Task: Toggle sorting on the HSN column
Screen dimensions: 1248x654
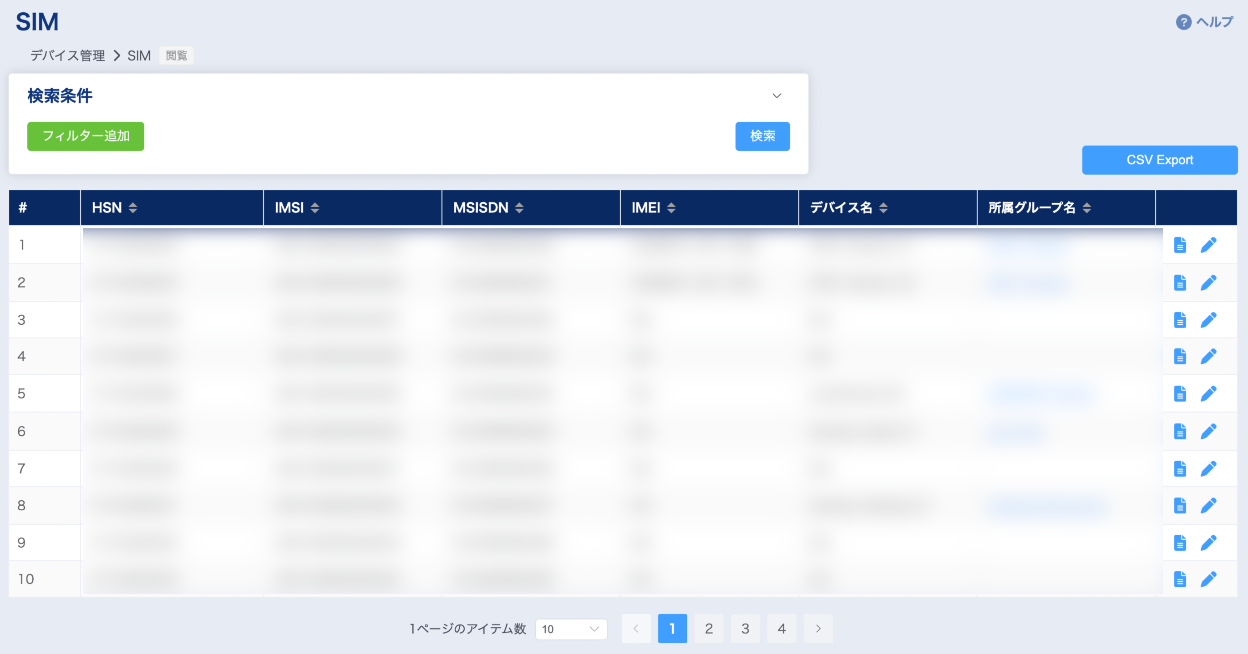Action: point(132,208)
